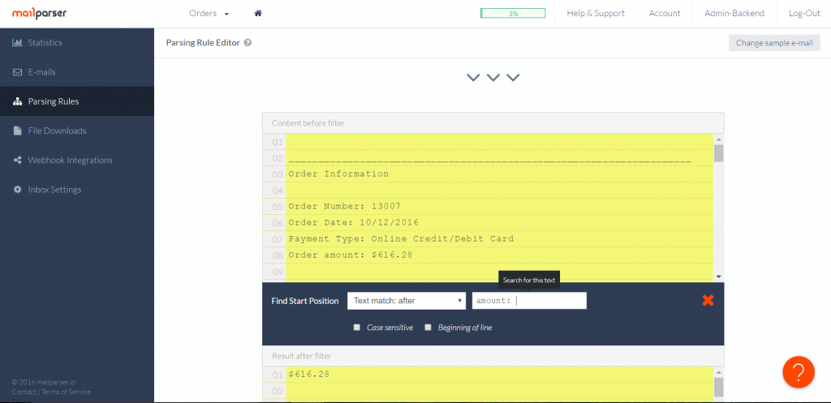Remove filter with the orange X icon

click(708, 301)
